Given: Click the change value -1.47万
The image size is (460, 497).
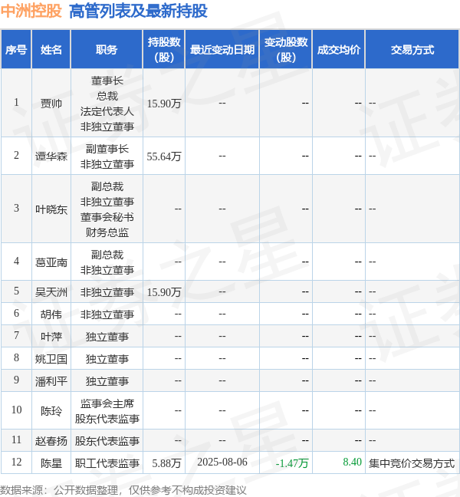Looking at the screenshot, I should point(292,463).
